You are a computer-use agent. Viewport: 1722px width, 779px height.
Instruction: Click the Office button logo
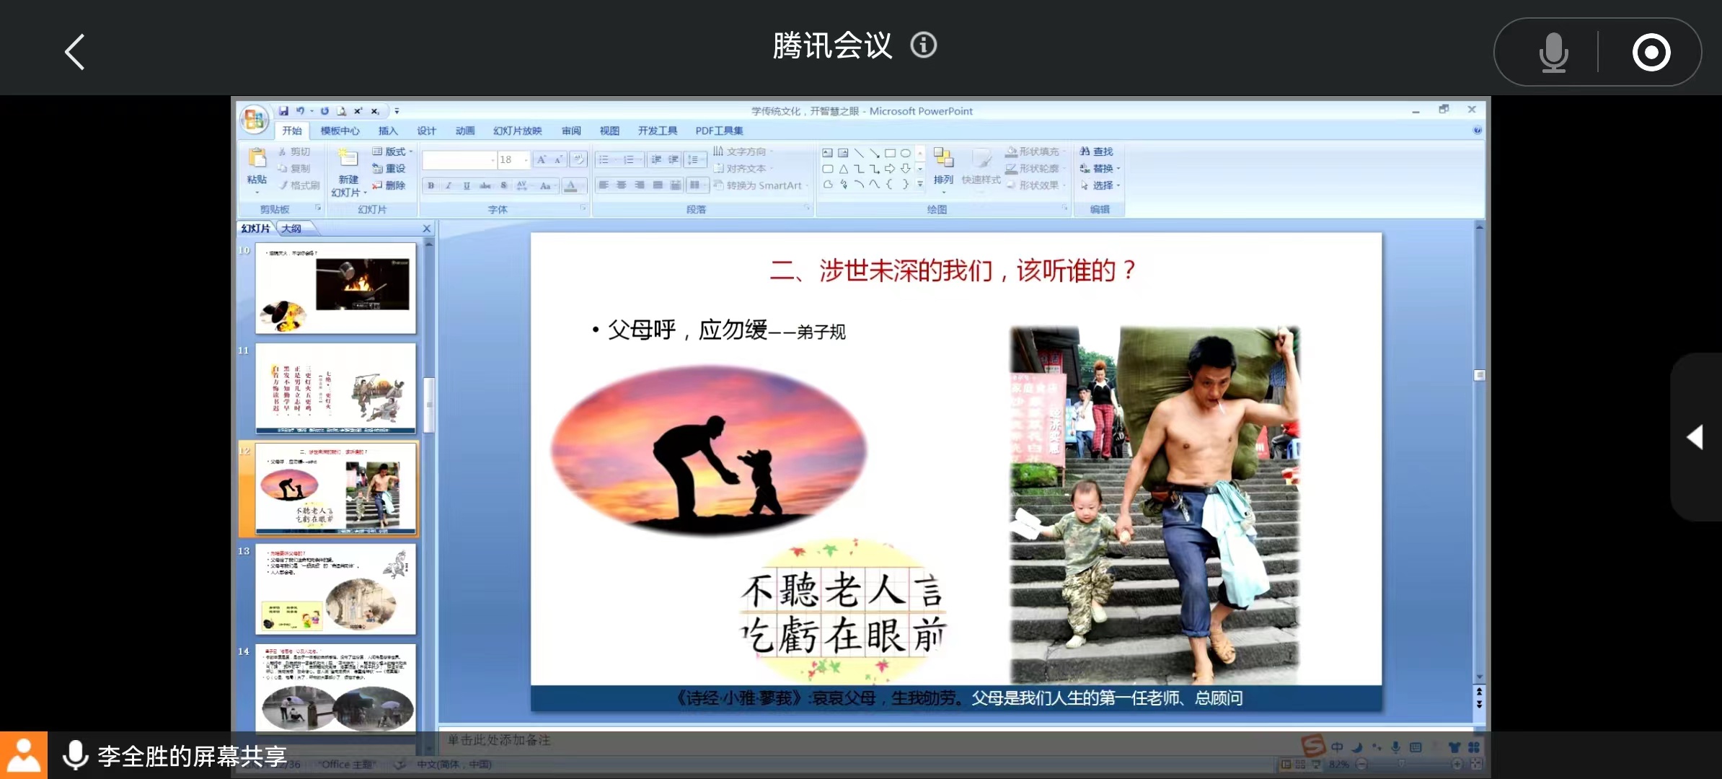(x=254, y=120)
